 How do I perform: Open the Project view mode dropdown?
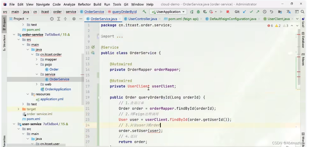point(27,19)
